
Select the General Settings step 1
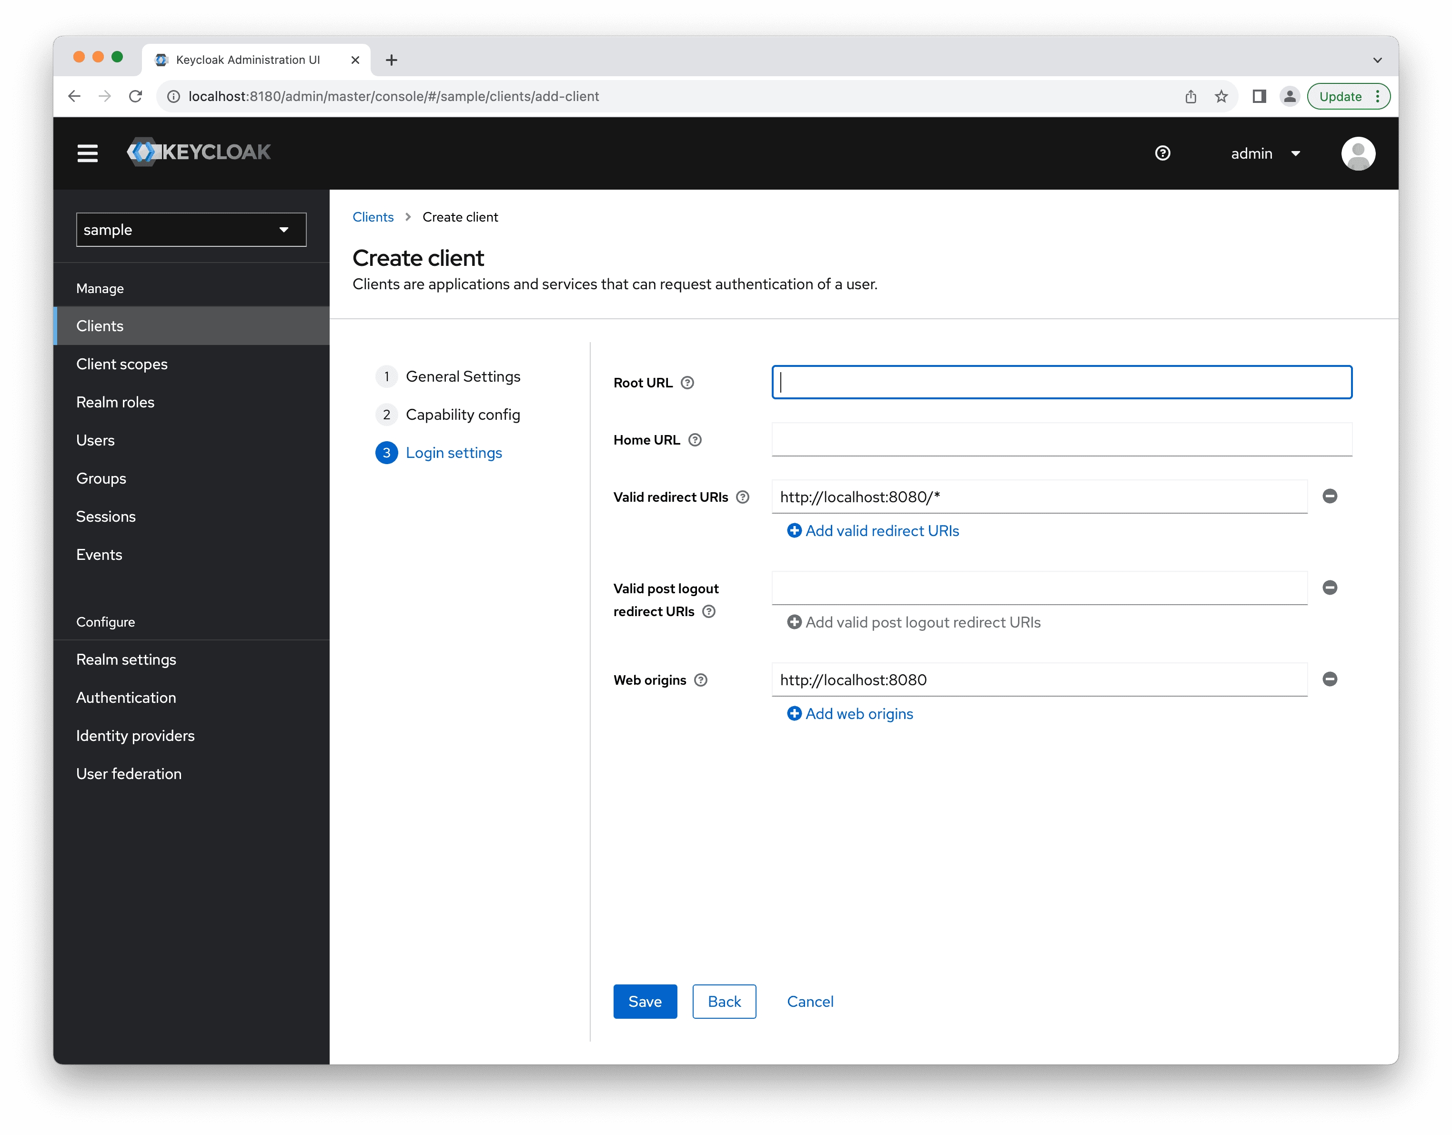(x=462, y=375)
